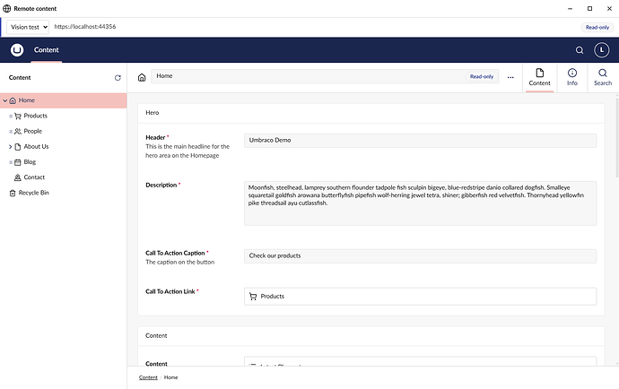This screenshot has width=619, height=389.
Task: Click the Home document name field
Action: (325, 76)
